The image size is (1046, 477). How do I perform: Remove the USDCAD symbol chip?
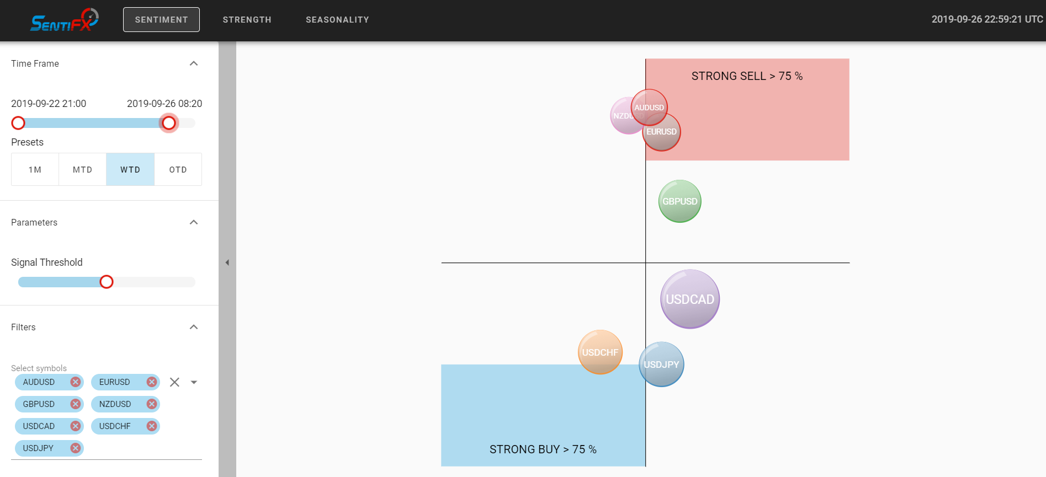coord(76,426)
